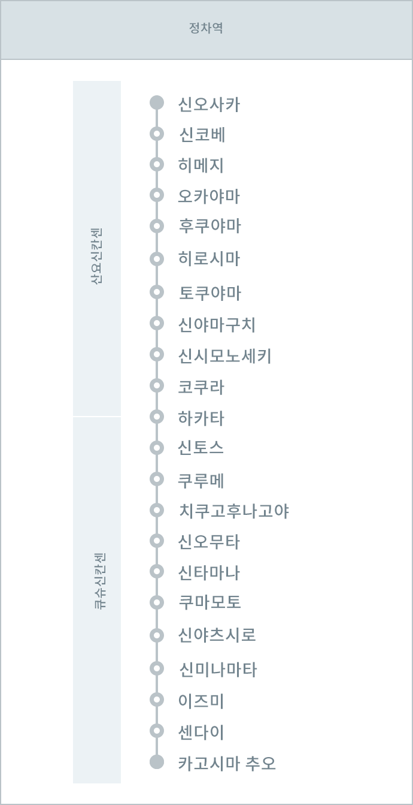Select the 신토스 station text

tap(201, 448)
